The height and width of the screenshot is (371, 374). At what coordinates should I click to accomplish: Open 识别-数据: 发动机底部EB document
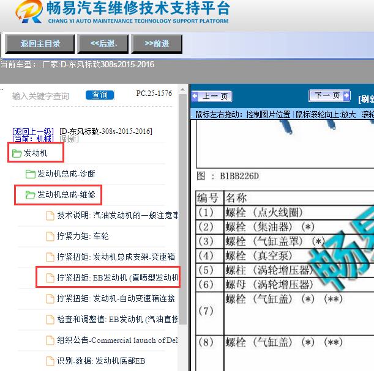pos(101,361)
